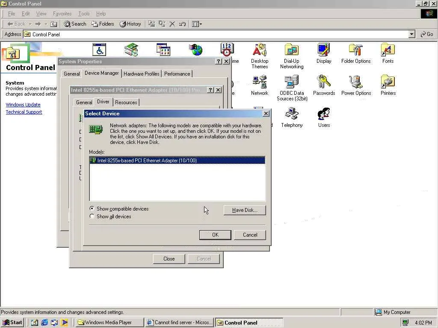Open the Internet globe icon
Viewport: 438px width, 328px height.
pyautogui.click(x=195, y=50)
